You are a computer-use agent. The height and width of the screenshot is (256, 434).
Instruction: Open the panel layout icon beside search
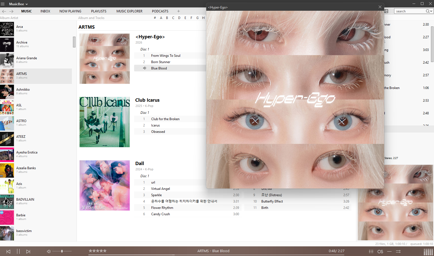386,11
